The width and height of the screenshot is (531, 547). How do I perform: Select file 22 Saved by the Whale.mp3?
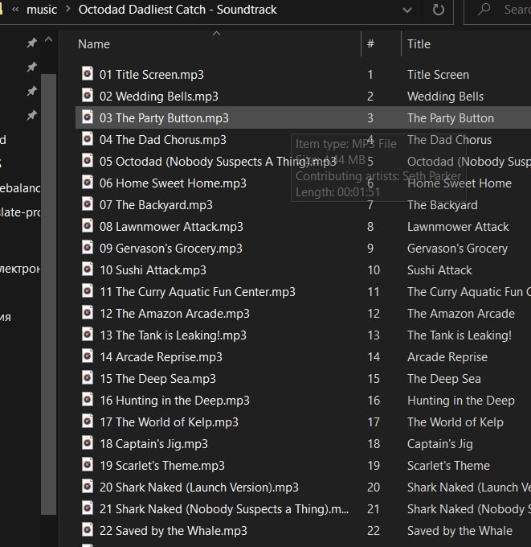click(174, 531)
